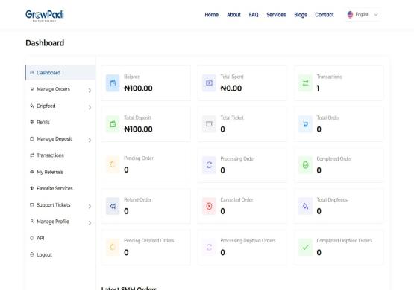The width and height of the screenshot is (414, 290).
Task: Click the Total Spent money icon
Action: [x=209, y=83]
